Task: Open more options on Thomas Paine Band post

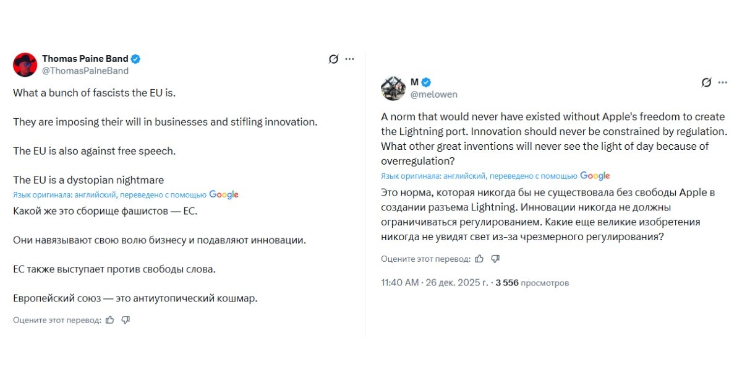Action: click(349, 59)
